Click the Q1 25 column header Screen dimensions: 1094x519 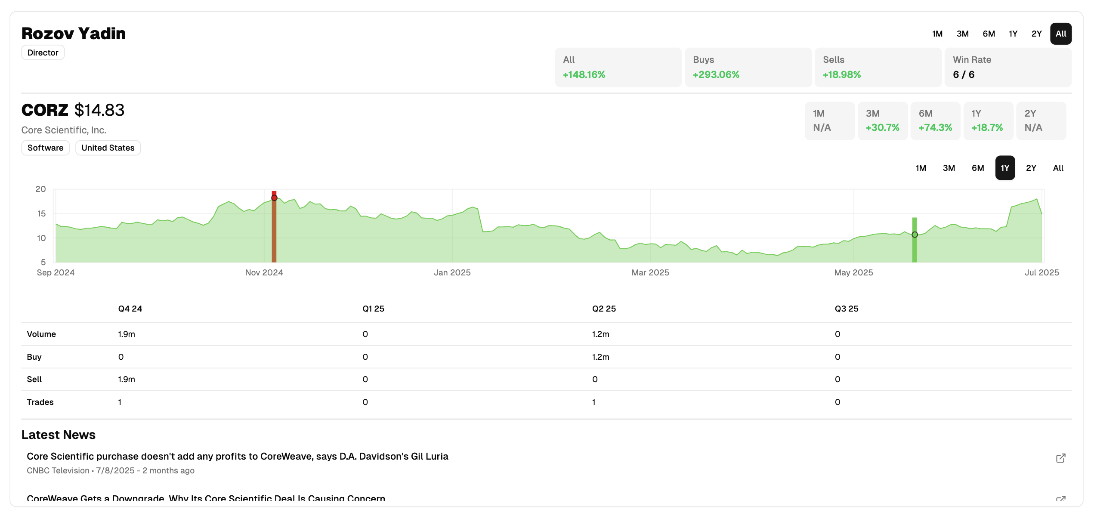373,309
